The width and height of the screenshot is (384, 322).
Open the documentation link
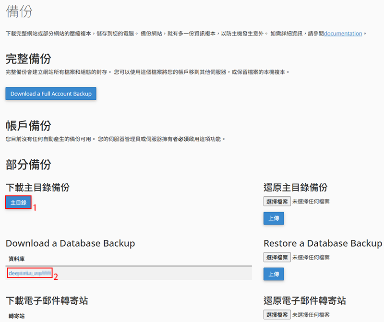point(343,34)
